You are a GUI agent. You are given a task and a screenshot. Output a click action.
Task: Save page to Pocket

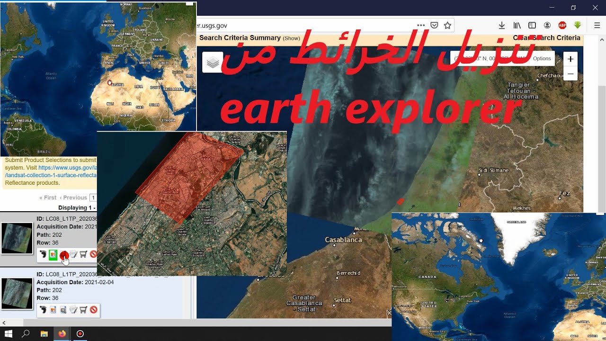[x=434, y=25]
